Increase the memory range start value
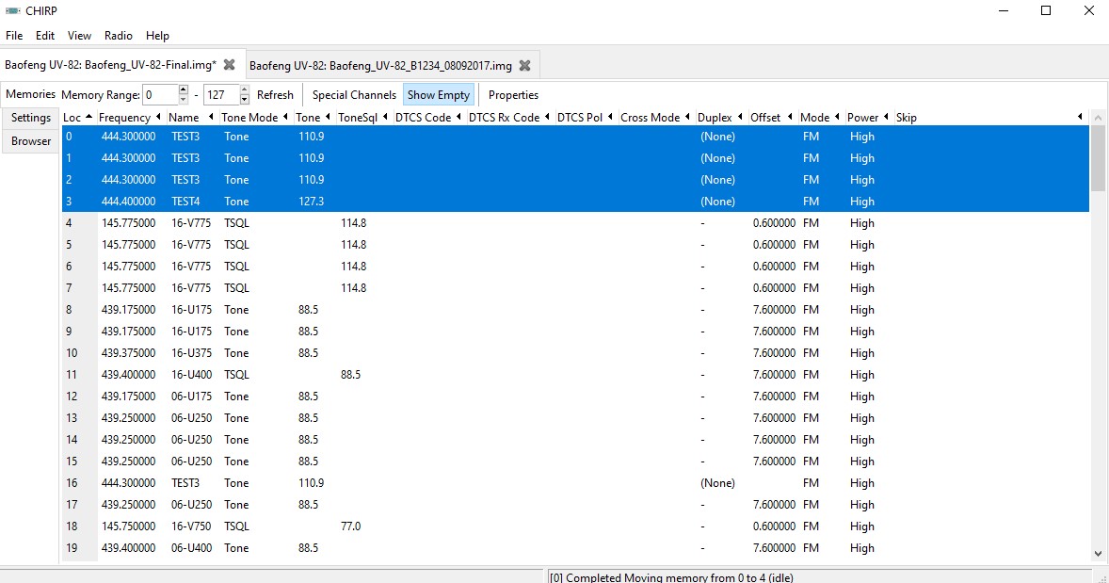 [184, 89]
